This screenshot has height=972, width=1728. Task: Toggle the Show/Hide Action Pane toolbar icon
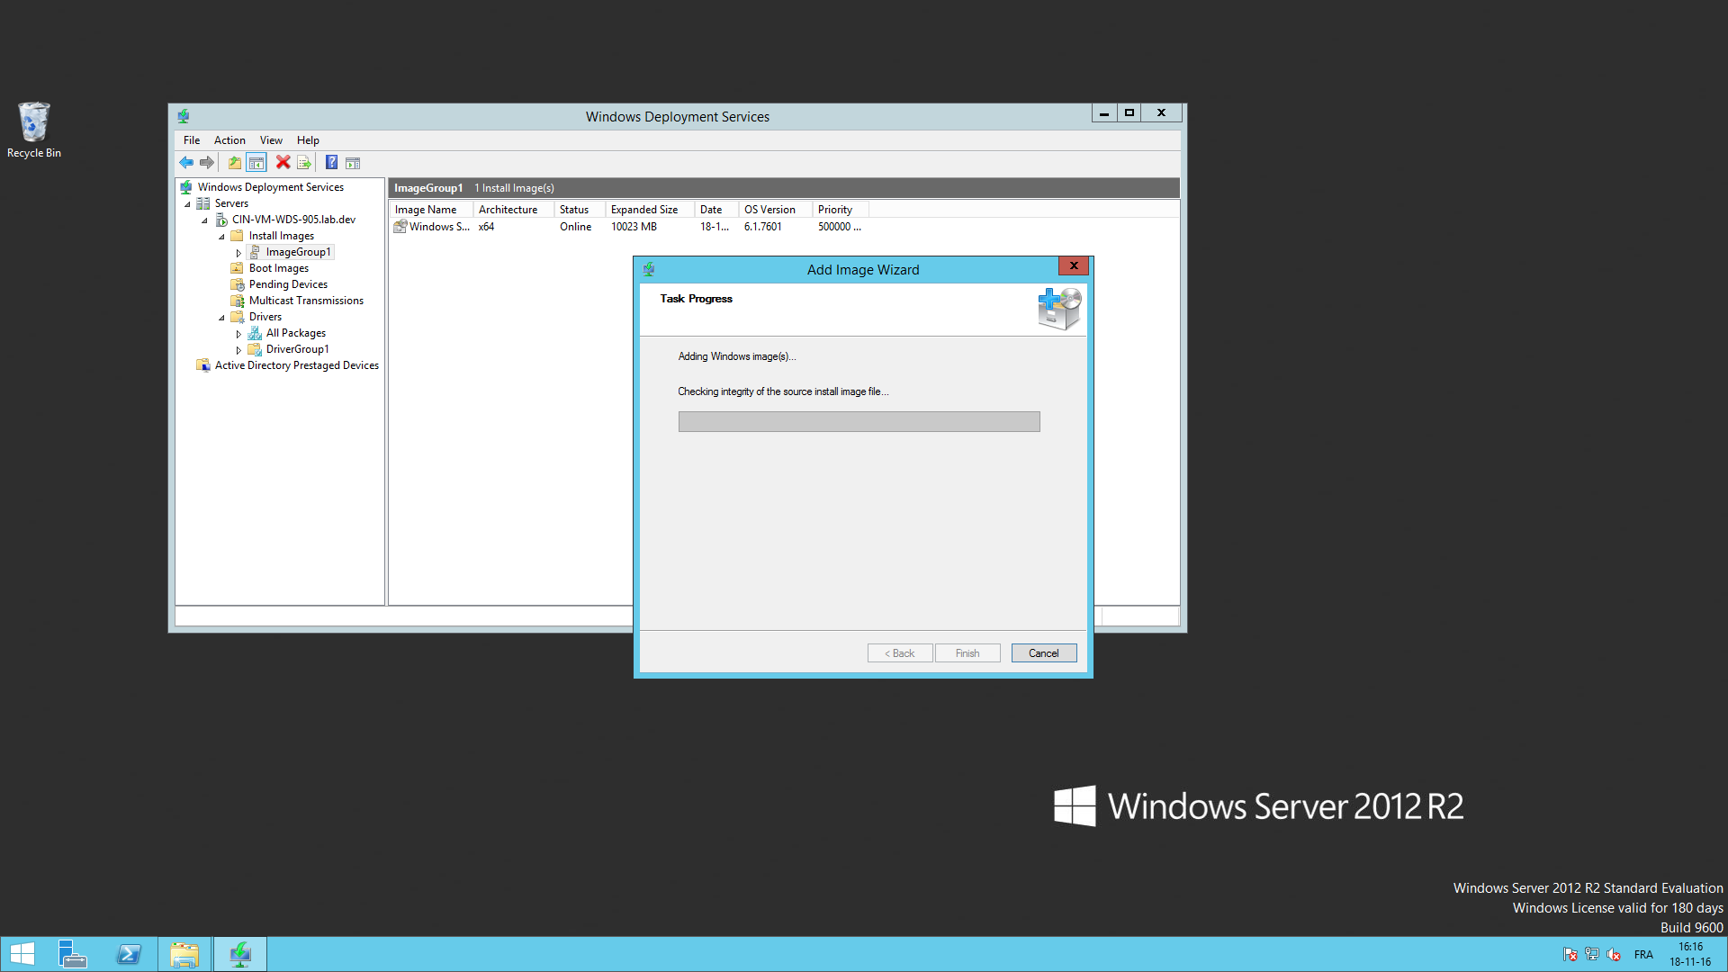point(353,163)
